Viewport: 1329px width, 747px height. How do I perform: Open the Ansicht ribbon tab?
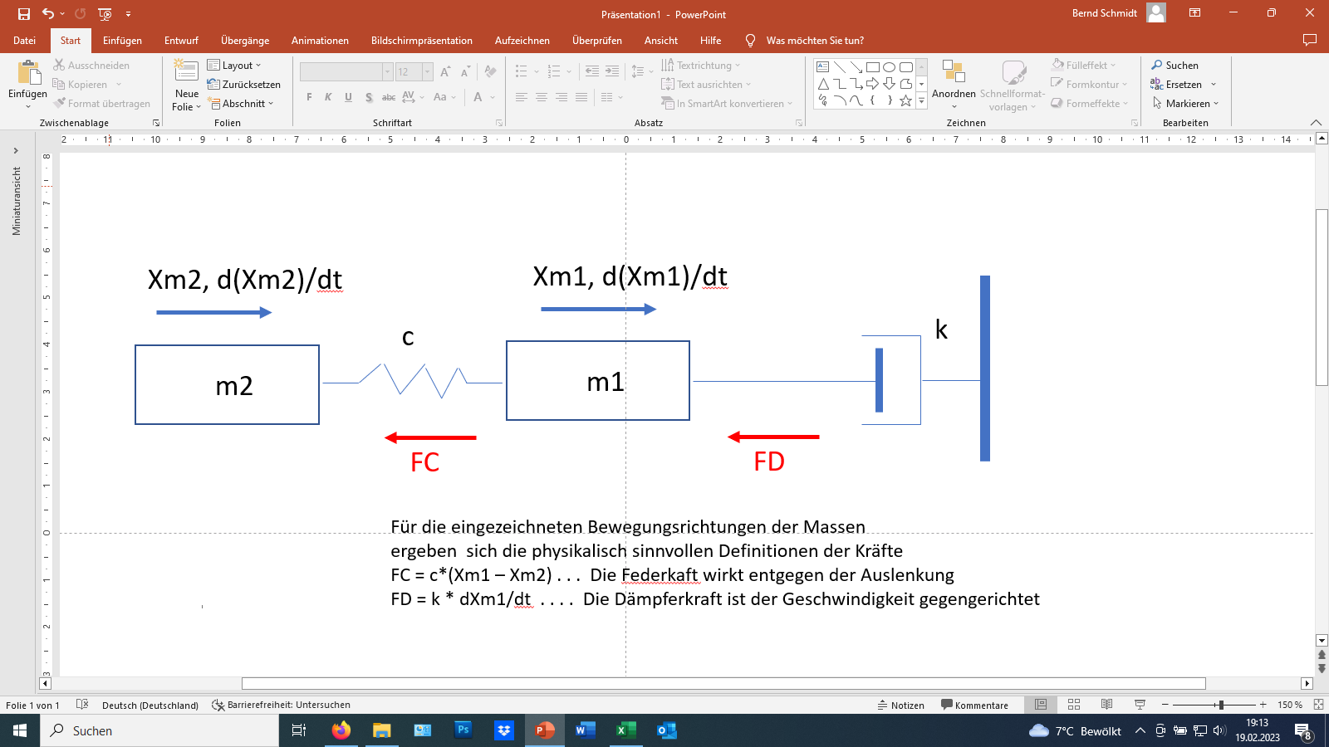pos(660,40)
